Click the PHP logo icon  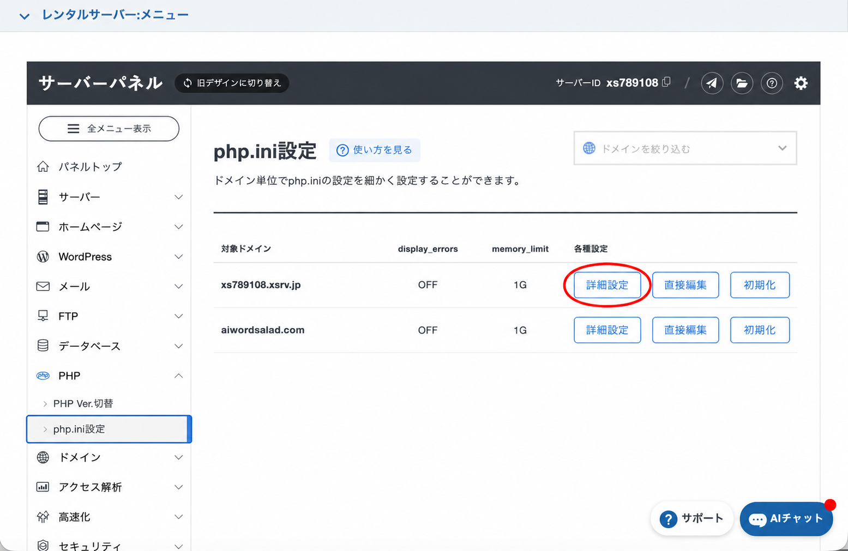(43, 376)
